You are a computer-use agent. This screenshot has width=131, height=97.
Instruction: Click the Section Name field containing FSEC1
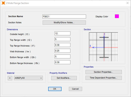tap(64, 16)
